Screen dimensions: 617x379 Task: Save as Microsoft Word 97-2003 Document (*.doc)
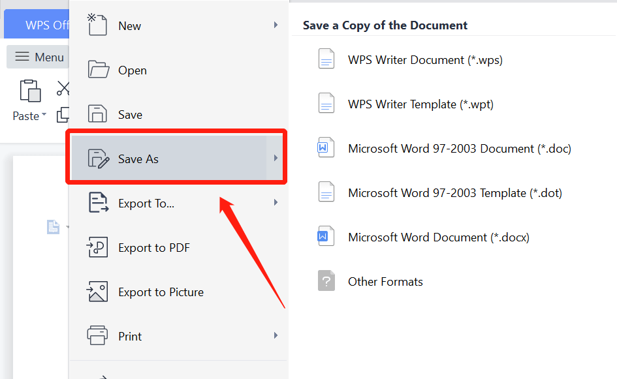(x=460, y=149)
